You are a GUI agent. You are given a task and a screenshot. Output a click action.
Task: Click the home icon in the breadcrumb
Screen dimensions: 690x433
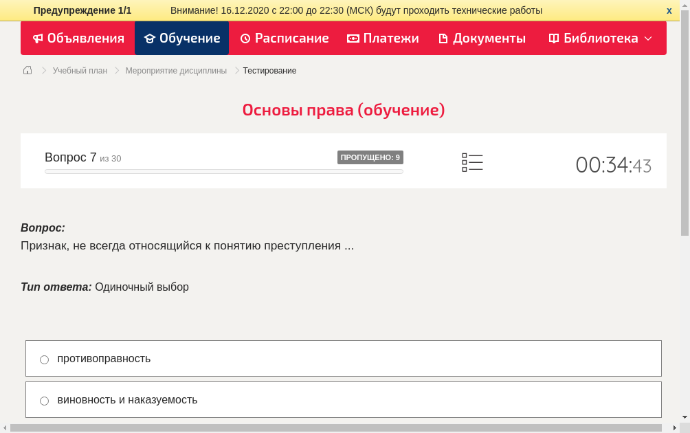coord(27,70)
